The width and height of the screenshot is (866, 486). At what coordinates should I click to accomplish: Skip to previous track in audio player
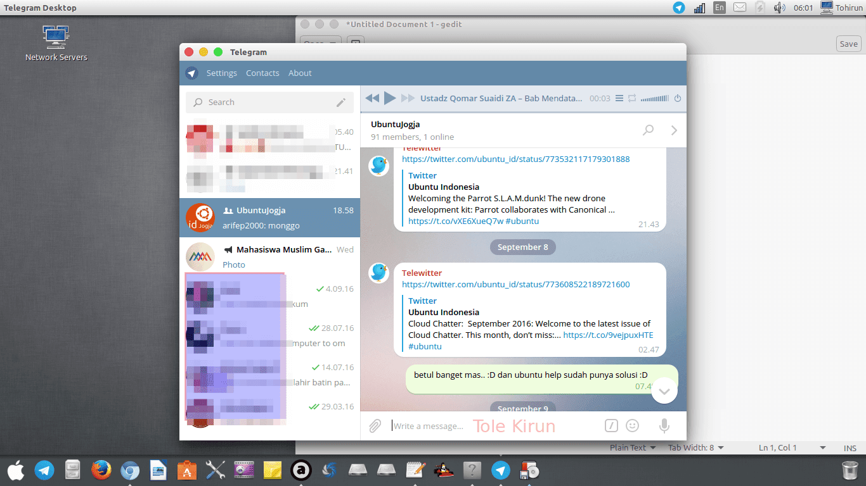[x=372, y=98]
